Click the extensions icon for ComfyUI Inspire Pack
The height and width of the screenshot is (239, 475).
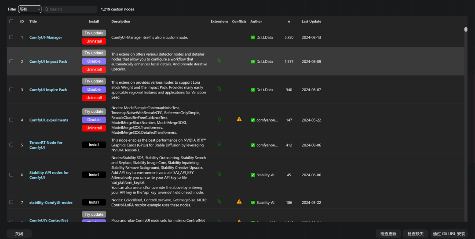[x=219, y=89]
